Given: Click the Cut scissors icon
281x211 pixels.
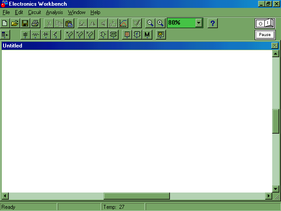Looking at the screenshot, I should (x=49, y=23).
